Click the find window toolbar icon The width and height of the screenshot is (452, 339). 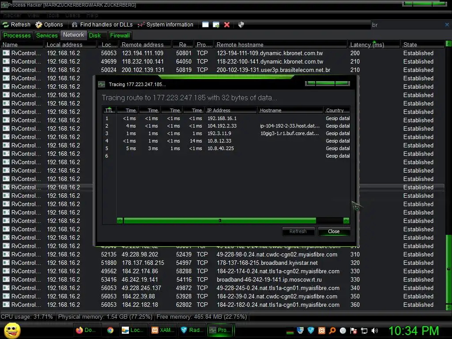click(205, 25)
